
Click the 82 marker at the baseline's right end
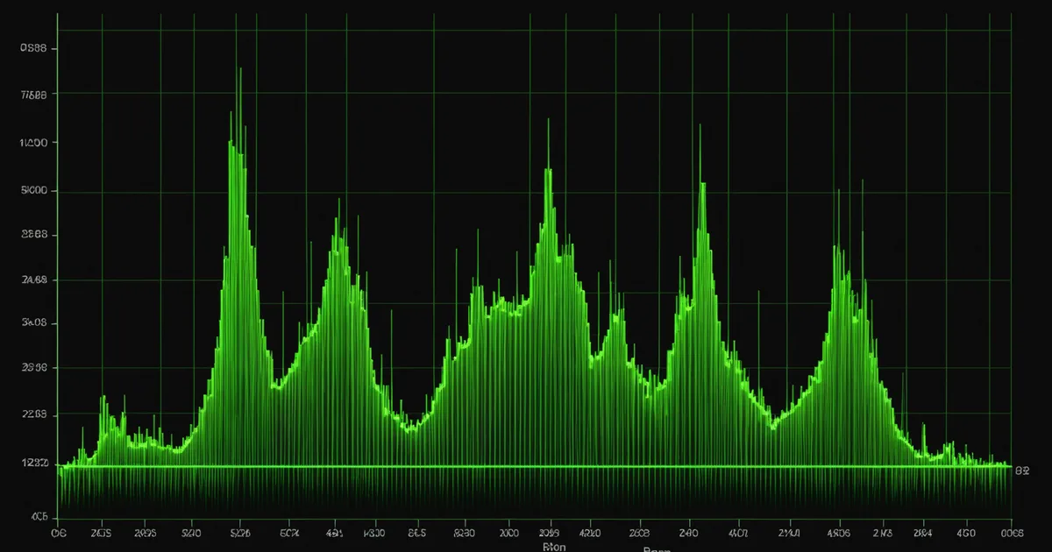(1021, 471)
